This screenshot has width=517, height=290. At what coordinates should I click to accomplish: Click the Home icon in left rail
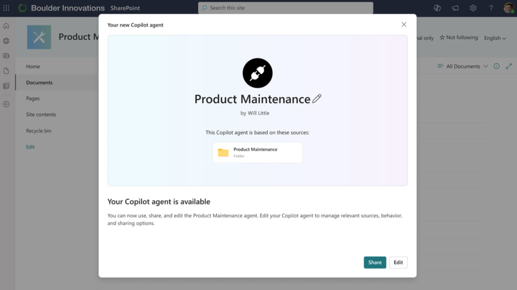tap(6, 26)
